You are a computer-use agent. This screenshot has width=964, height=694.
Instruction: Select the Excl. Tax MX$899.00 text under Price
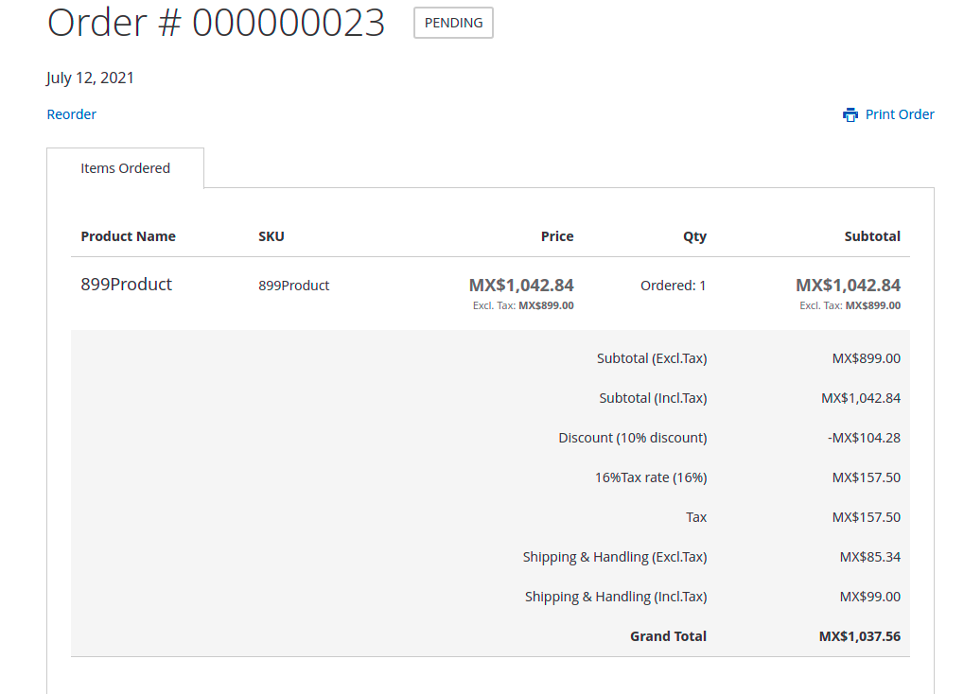523,304
